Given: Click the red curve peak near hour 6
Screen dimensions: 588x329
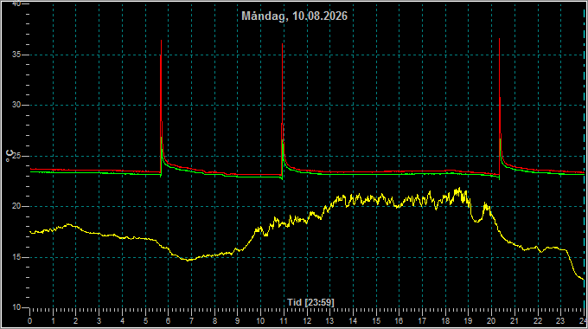Looking at the screenshot, I should 161,41.
